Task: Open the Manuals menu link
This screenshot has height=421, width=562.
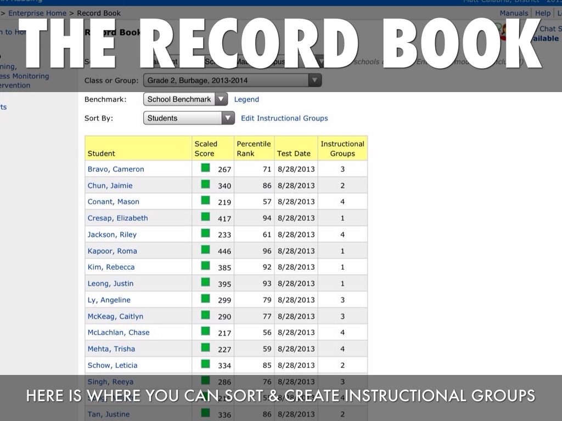Action: coord(514,13)
